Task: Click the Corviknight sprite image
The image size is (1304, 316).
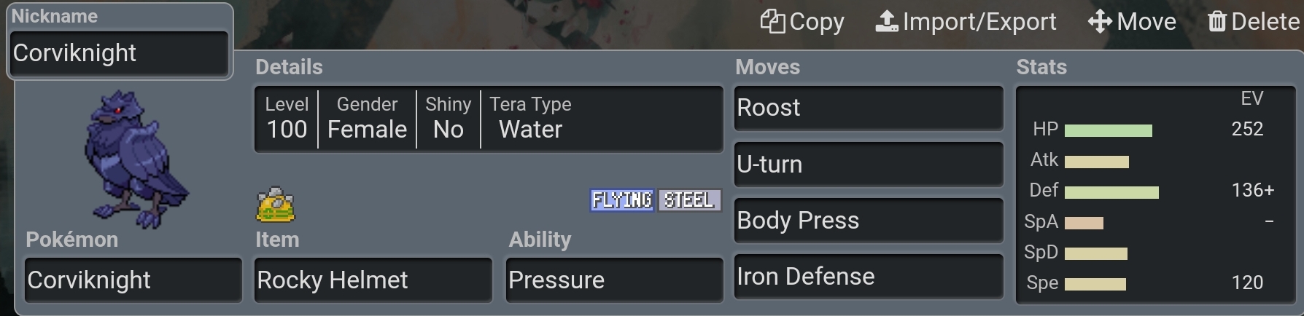Action: tap(133, 158)
